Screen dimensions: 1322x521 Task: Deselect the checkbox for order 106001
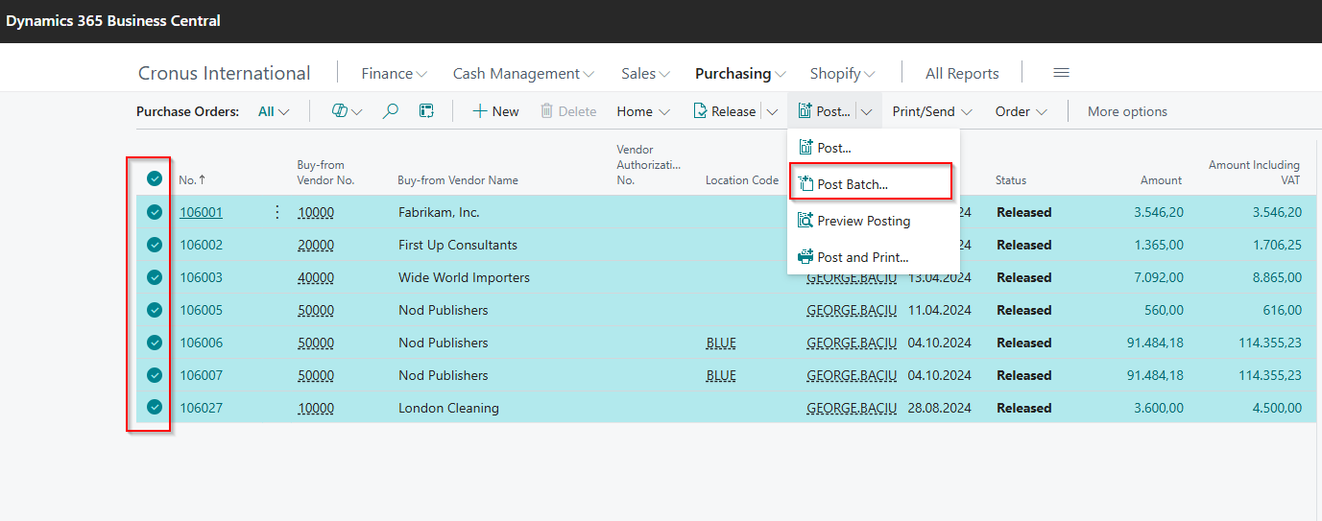tap(154, 212)
